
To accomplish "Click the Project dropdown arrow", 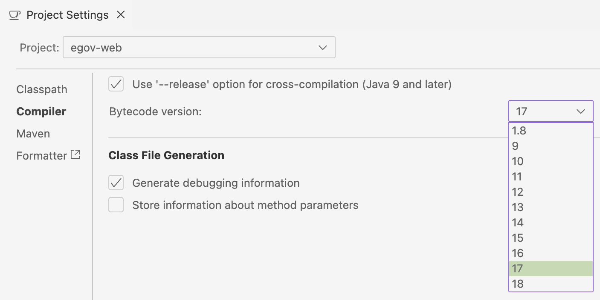I will click(322, 47).
